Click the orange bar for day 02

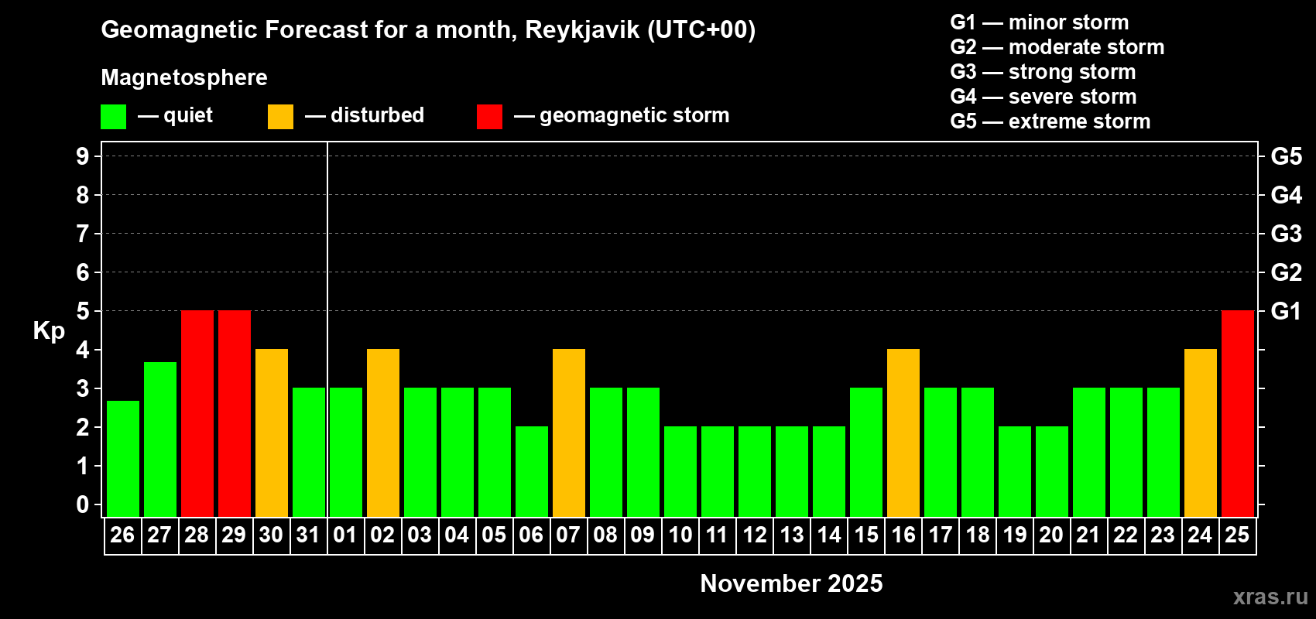coord(383,433)
